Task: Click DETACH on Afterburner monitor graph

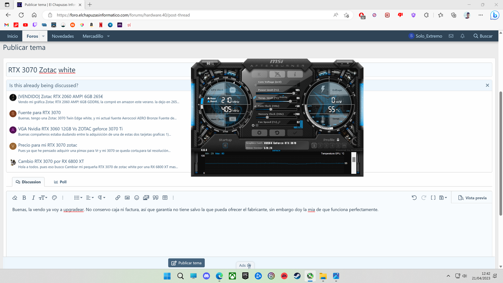Action: (x=276, y=151)
